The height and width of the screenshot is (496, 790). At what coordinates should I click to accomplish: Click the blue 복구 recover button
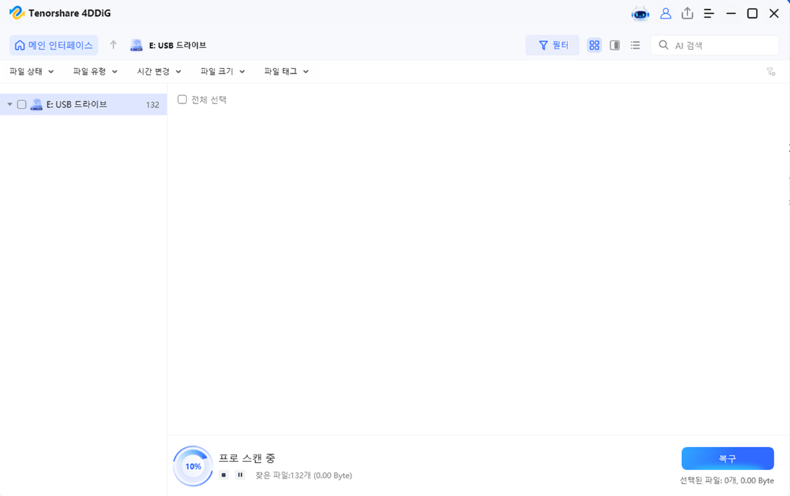coord(727,458)
